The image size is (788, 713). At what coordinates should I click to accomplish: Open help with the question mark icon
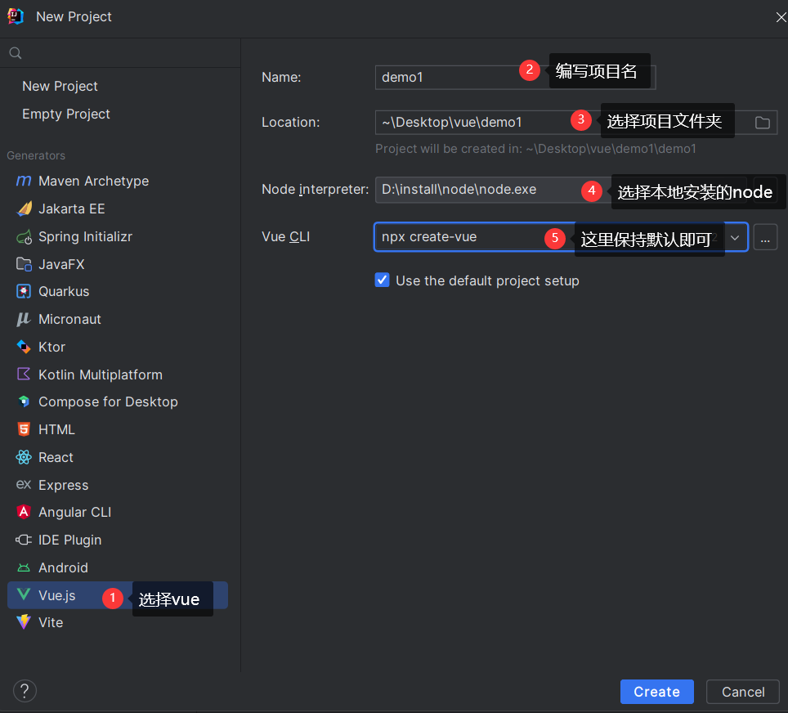[x=25, y=691]
